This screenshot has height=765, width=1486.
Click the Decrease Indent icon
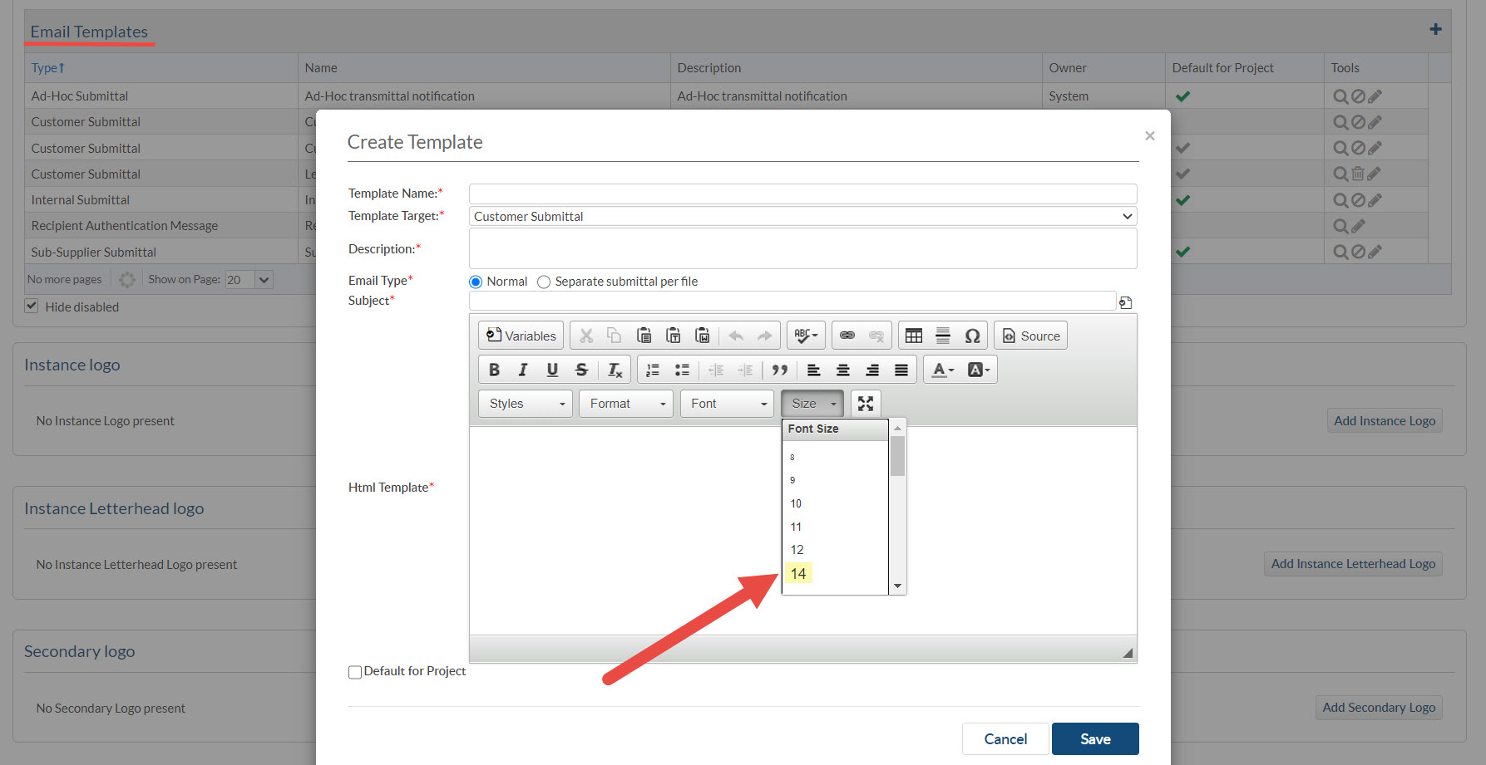click(x=716, y=370)
